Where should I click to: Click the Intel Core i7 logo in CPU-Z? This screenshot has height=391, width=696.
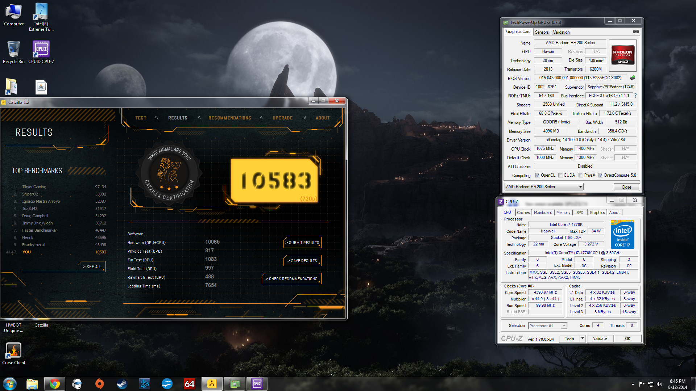[622, 234]
